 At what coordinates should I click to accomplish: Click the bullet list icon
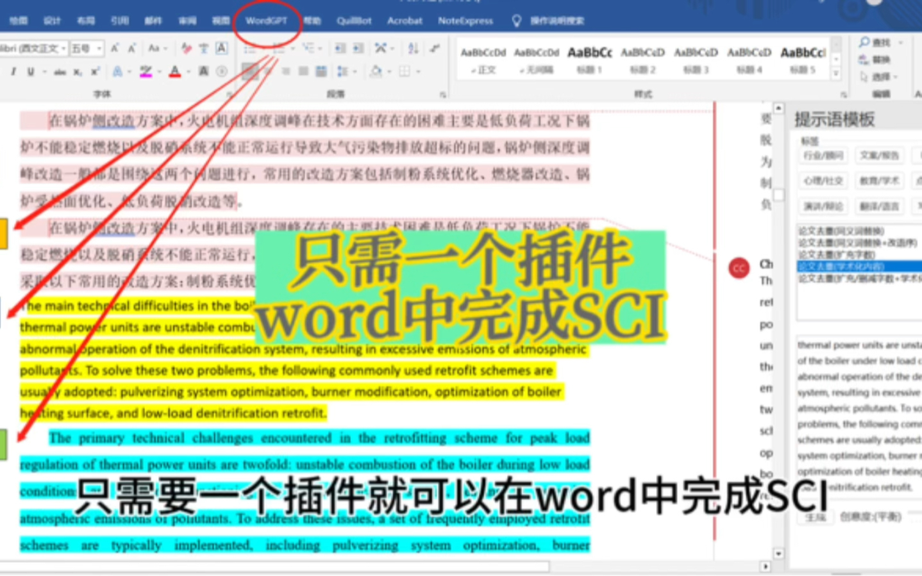249,48
